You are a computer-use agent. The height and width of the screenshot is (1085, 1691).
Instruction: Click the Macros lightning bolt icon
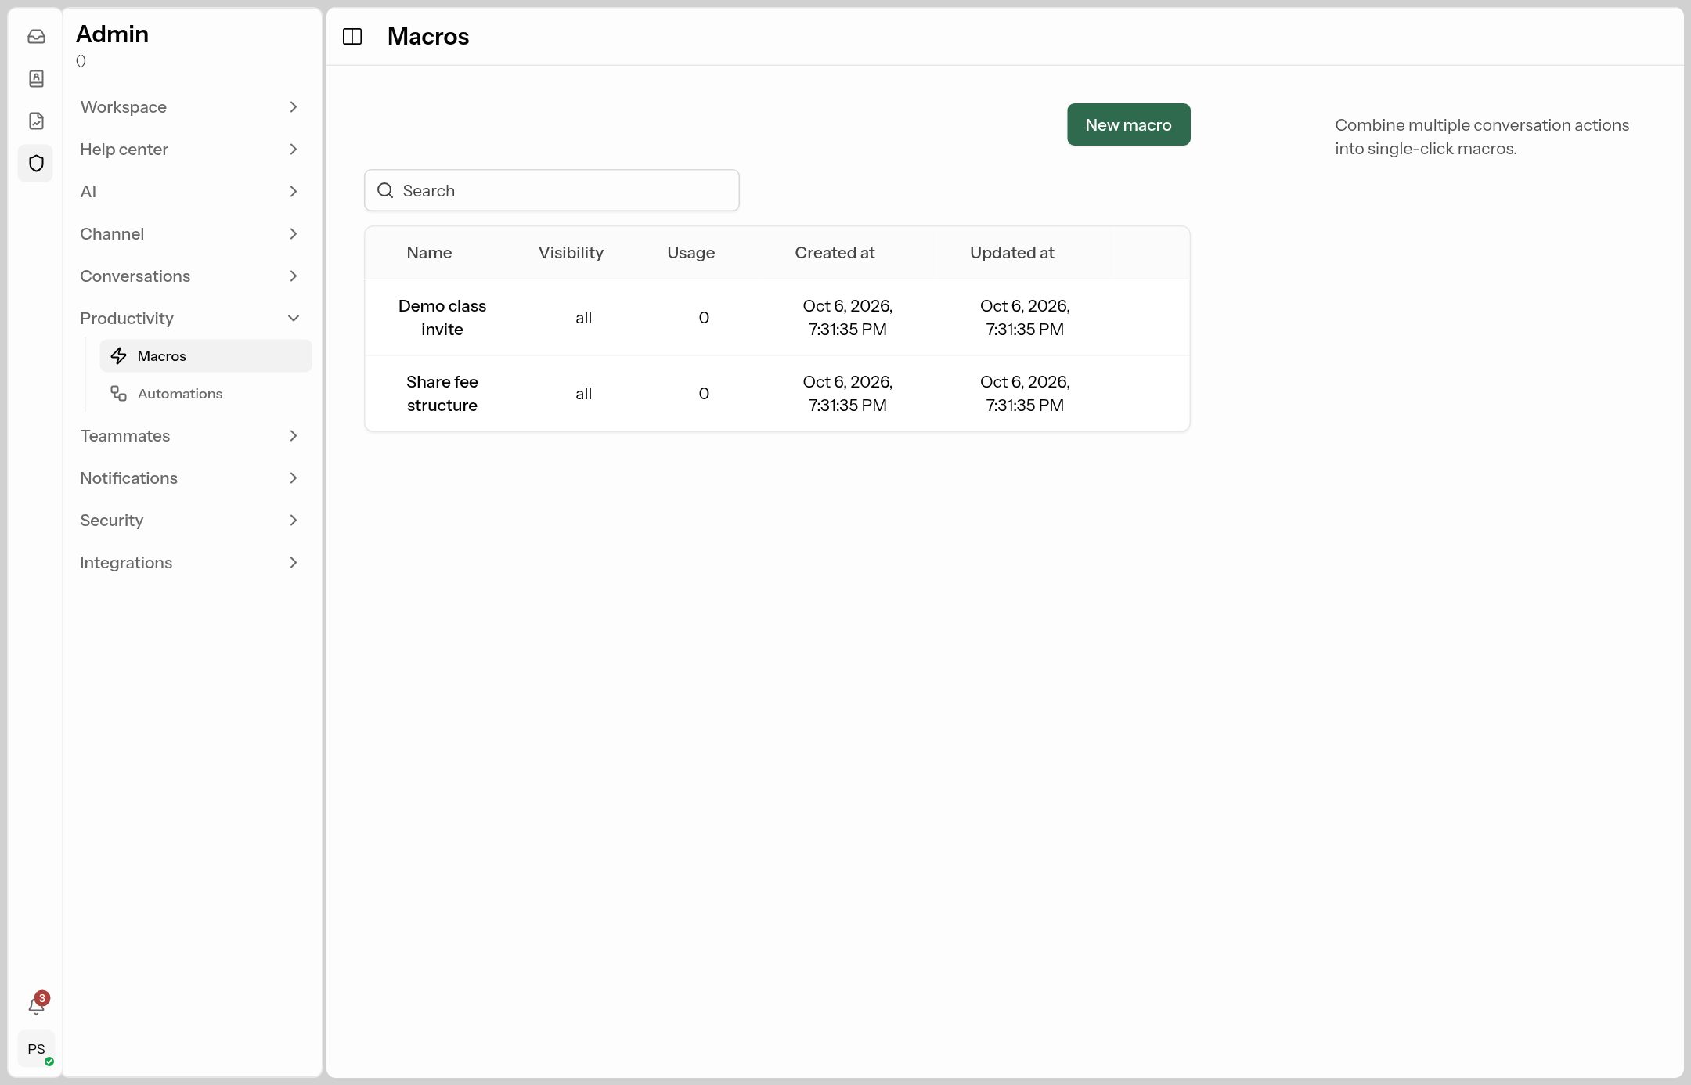click(119, 355)
